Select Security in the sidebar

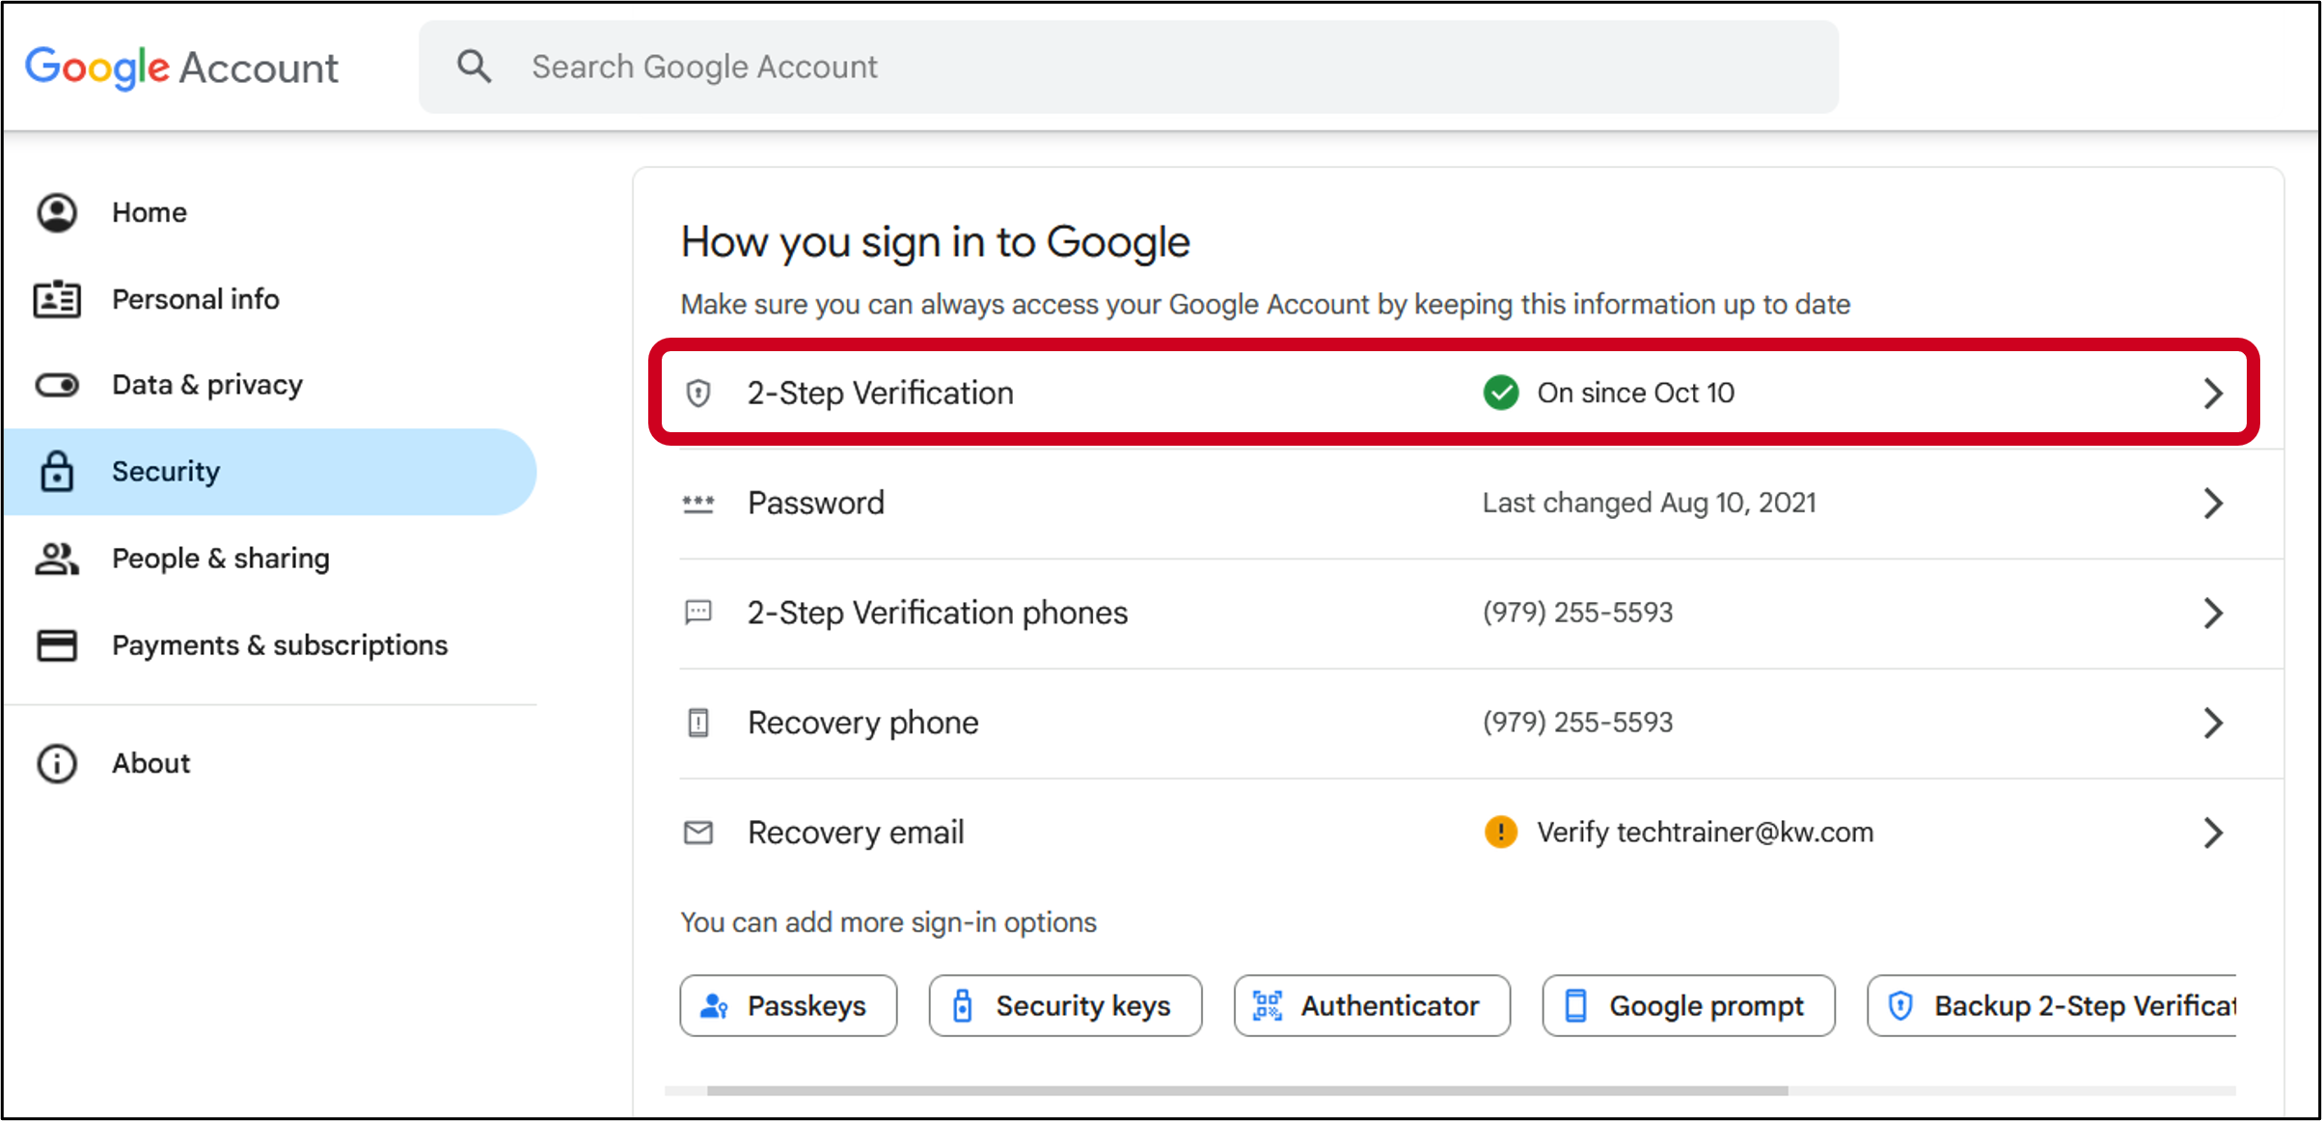(270, 472)
